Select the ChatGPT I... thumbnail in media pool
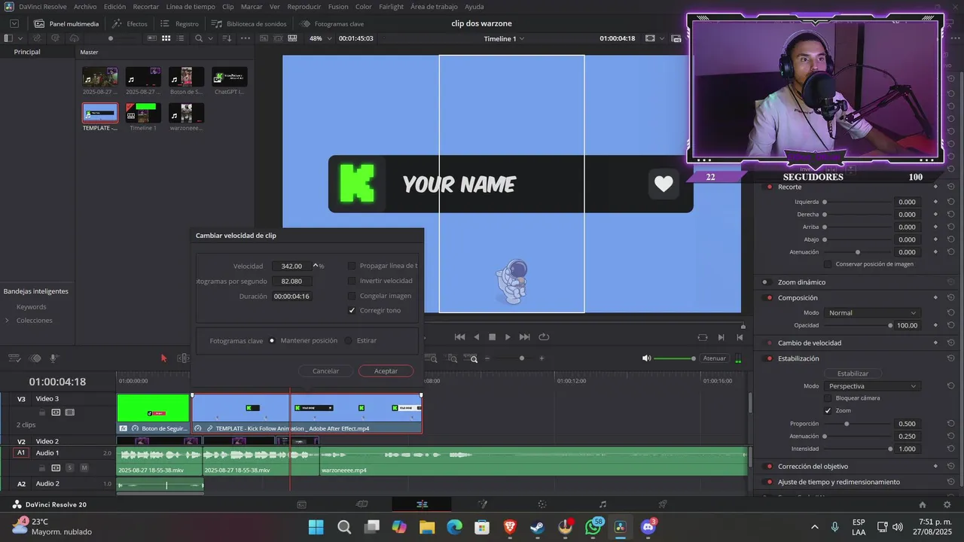Viewport: 964px width, 542px height. pos(230,77)
